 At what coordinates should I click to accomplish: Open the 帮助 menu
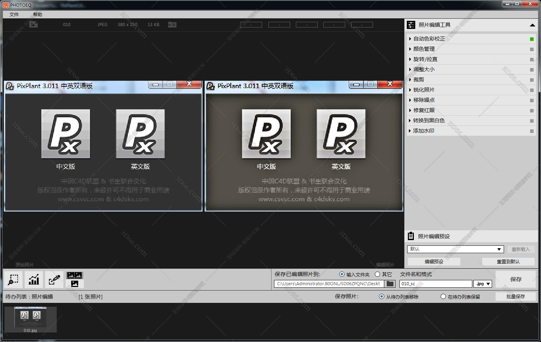tap(38, 14)
